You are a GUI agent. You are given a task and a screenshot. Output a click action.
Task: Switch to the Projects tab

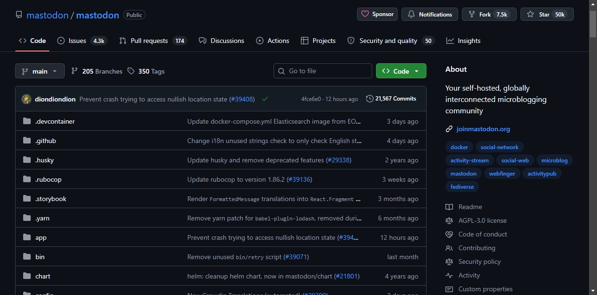pos(318,41)
